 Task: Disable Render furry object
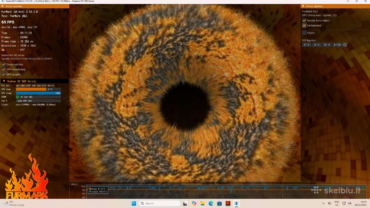304,20
